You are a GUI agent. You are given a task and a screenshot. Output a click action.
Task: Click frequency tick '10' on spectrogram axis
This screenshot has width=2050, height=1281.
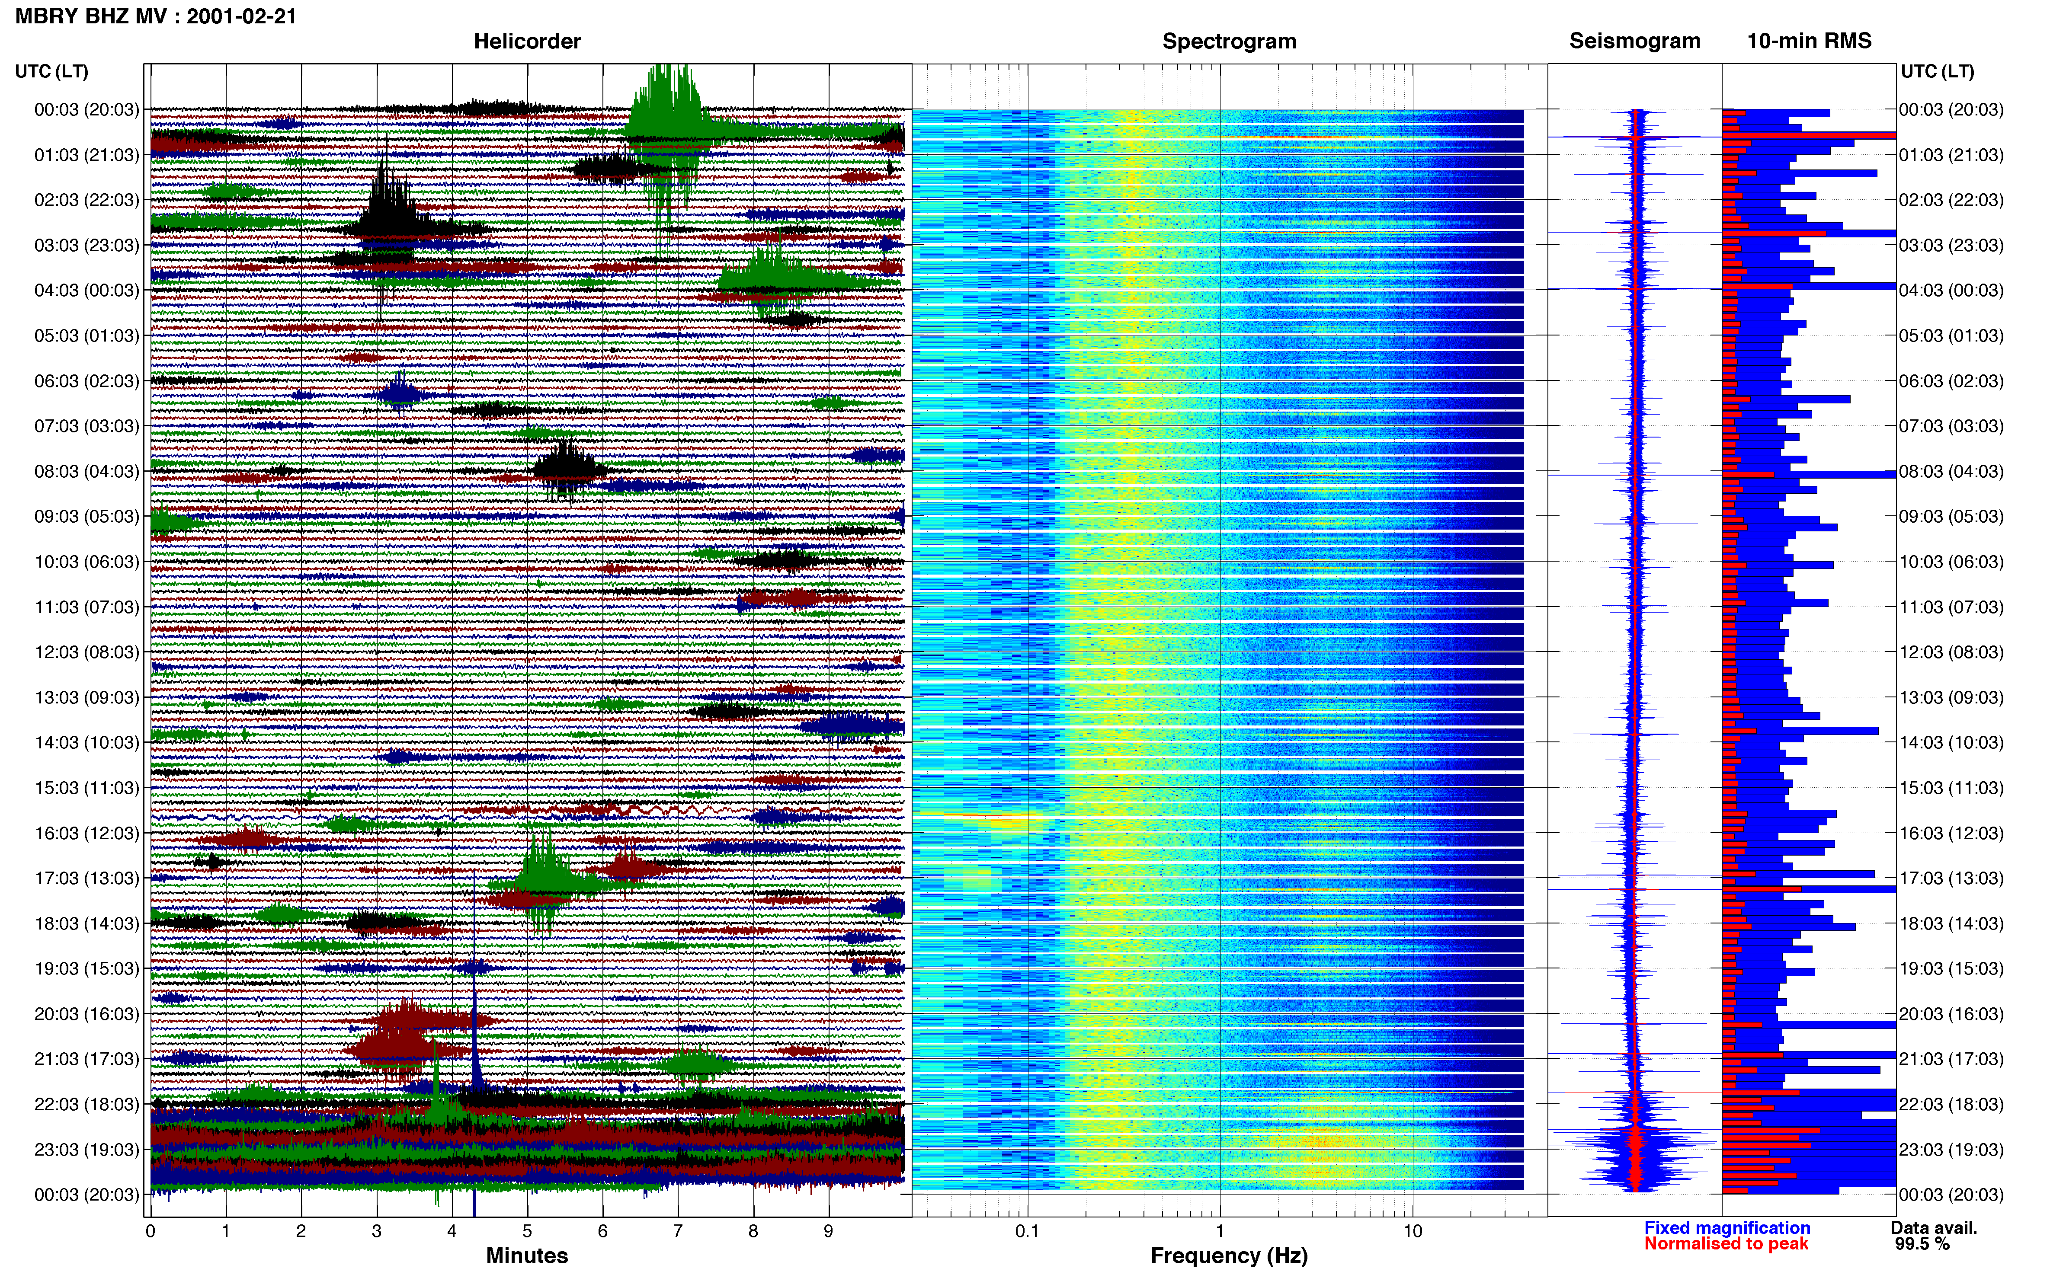(1412, 1231)
